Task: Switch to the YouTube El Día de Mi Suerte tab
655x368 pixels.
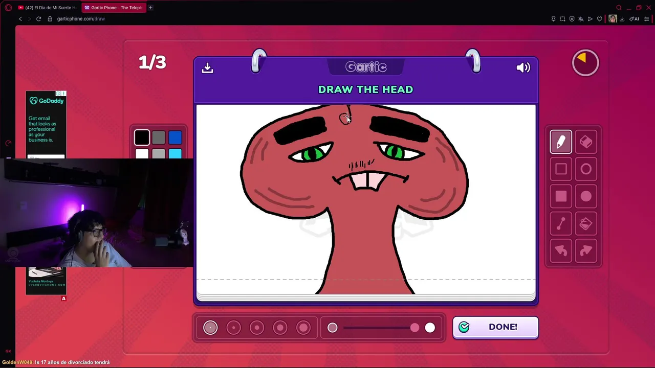Action: tap(47, 8)
